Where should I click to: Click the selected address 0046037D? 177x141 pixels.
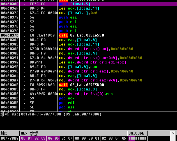point(10,35)
